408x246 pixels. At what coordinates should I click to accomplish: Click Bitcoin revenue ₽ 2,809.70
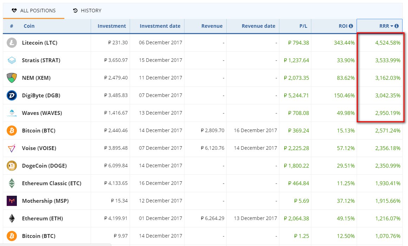click(x=213, y=131)
